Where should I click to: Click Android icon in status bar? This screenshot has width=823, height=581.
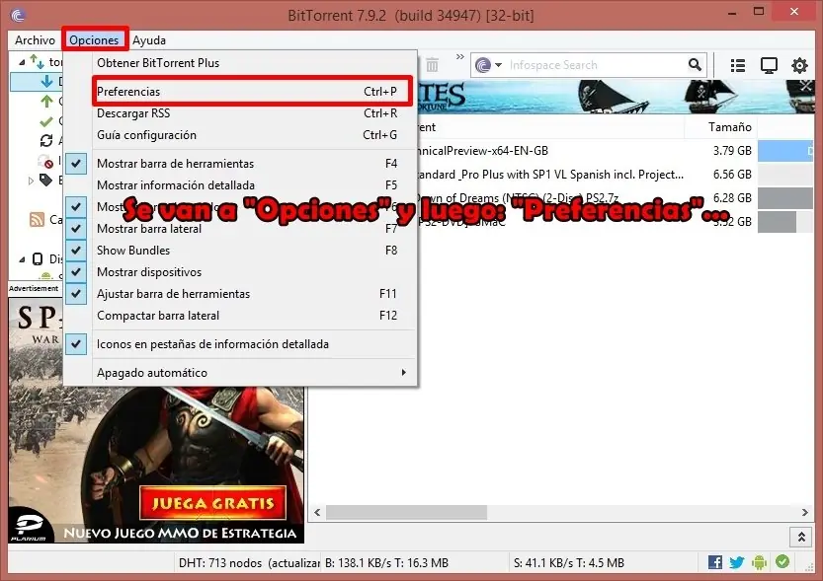click(x=759, y=562)
